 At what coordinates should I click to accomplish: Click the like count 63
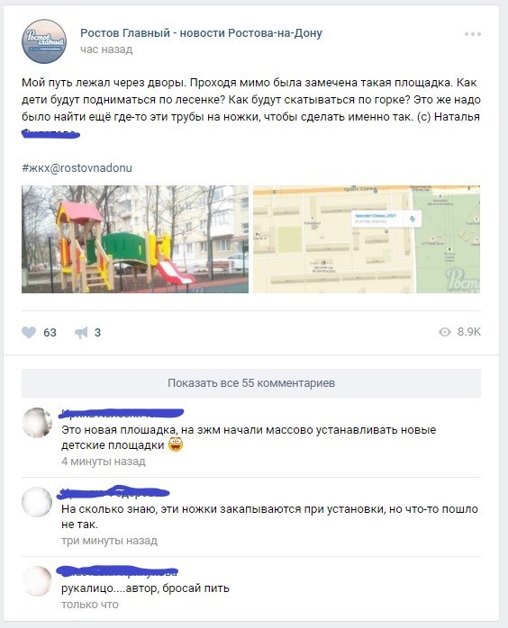50,332
